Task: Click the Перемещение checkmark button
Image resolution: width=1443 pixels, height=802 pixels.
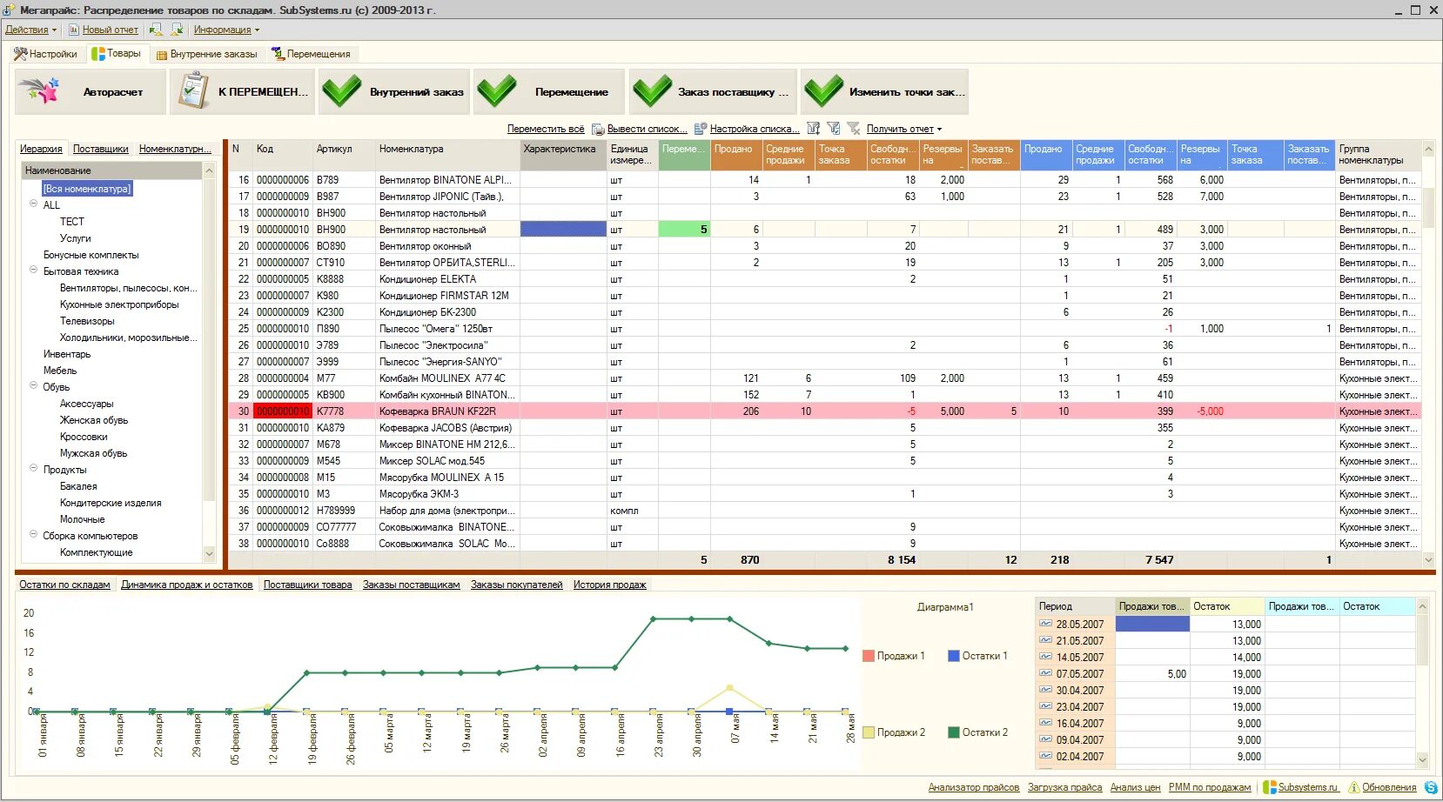Action: [x=549, y=91]
